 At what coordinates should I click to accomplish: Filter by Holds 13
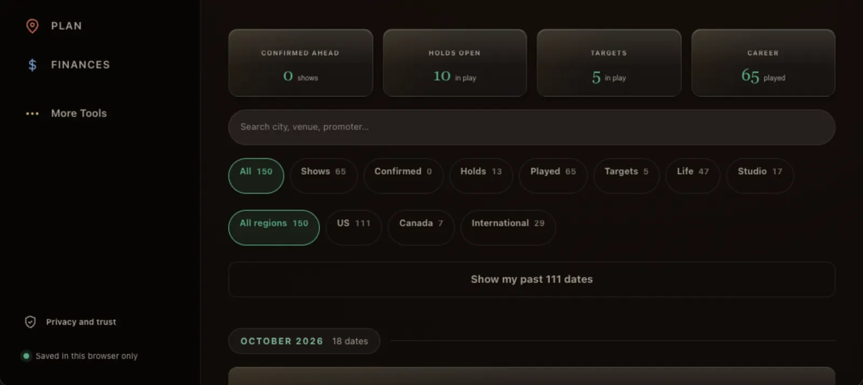tap(481, 176)
